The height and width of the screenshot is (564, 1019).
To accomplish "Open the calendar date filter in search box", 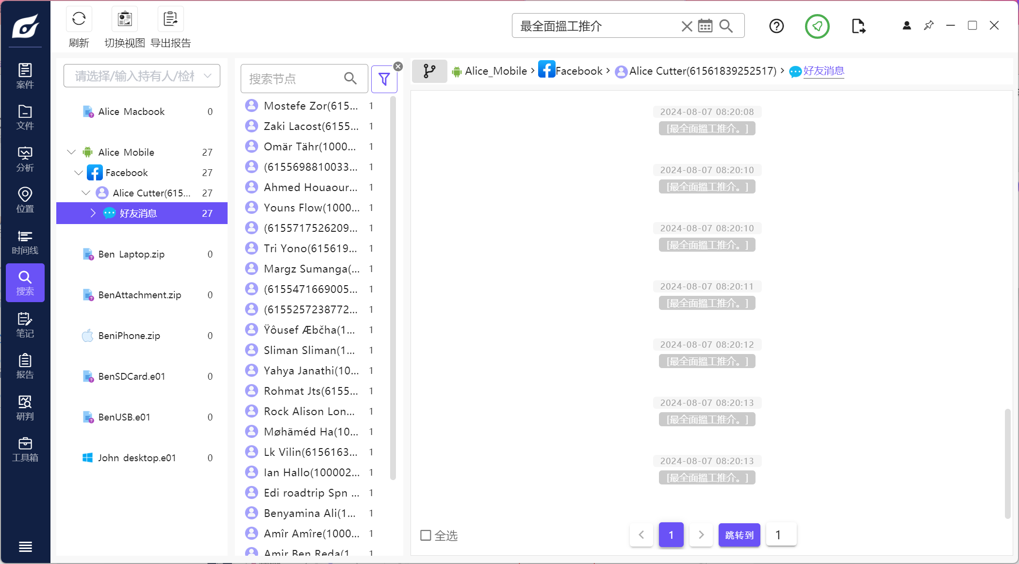I will point(705,26).
